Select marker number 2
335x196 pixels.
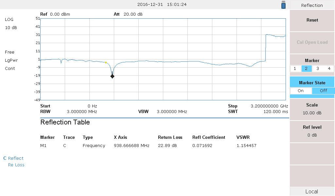306,69
